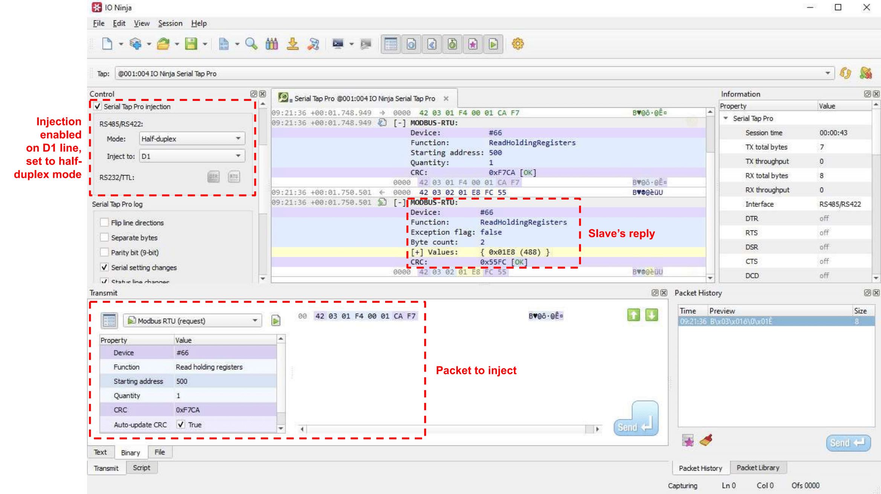Click the colored markers colorize icon
Screen dimensions: 881x494
(x=272, y=44)
